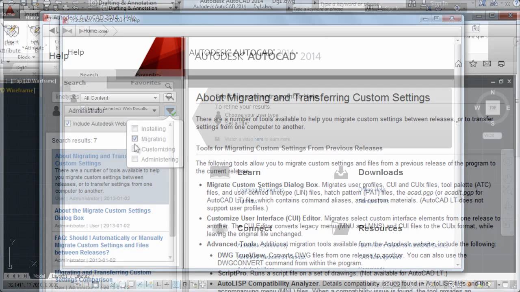This screenshot has width=520, height=292.
Task: Click scroll-up arrow of help content pane
Action: point(457,41)
